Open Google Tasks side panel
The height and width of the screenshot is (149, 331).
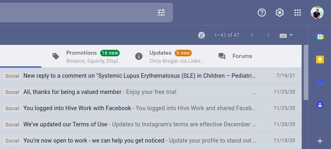(x=320, y=82)
